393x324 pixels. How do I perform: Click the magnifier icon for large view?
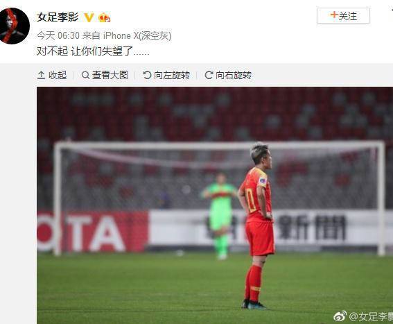[85, 75]
